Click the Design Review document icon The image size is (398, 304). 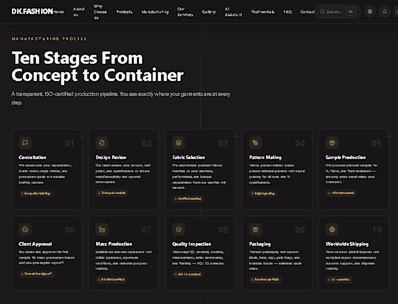(102, 143)
